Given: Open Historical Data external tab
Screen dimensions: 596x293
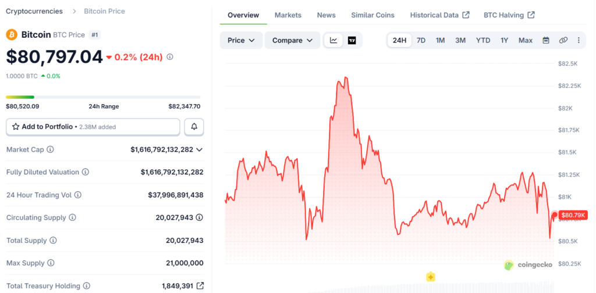Looking at the screenshot, I should 440,15.
